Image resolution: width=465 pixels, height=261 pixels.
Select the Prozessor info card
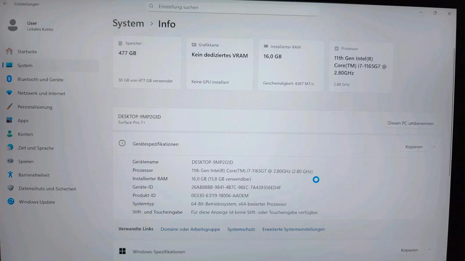tap(361, 67)
